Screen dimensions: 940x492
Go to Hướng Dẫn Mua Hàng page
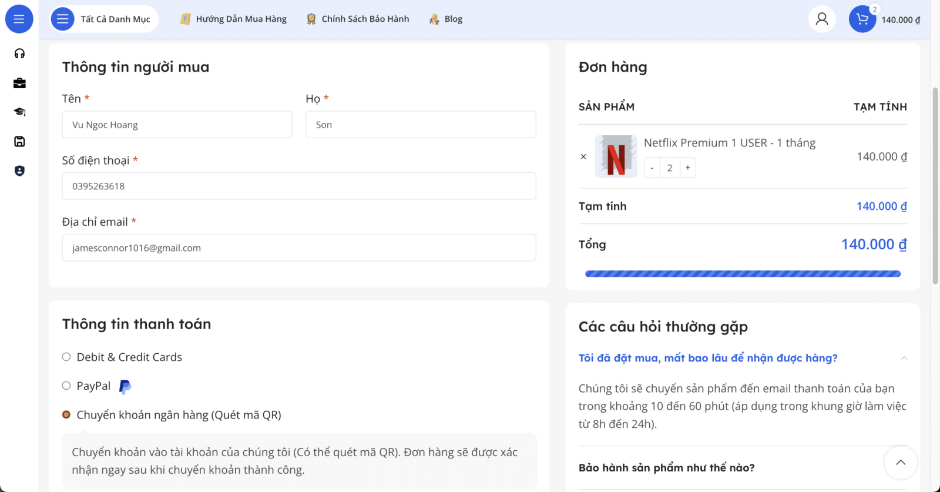point(233,19)
